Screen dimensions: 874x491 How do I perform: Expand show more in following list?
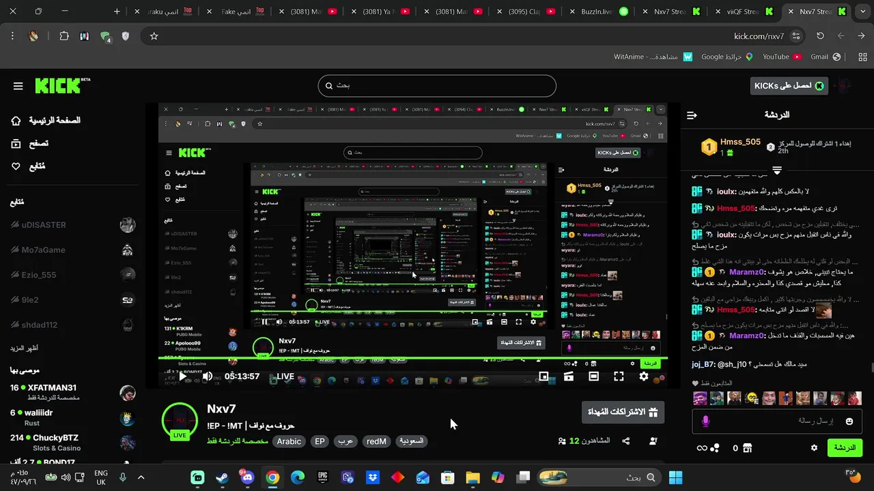[24, 348]
